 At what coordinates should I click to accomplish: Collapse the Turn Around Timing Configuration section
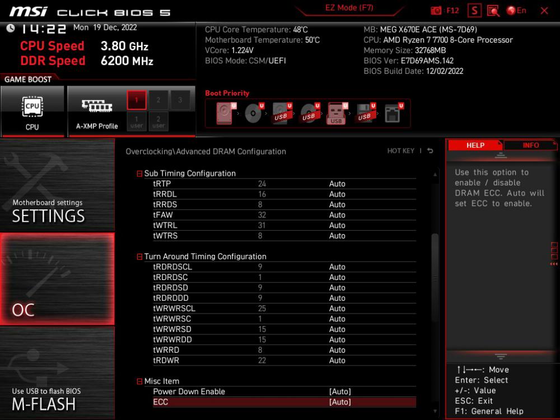[x=139, y=257]
